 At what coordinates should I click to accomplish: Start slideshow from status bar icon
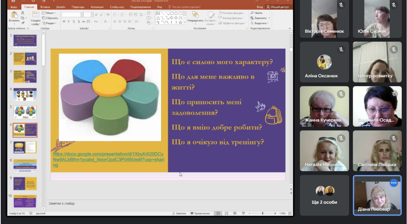click(243, 213)
